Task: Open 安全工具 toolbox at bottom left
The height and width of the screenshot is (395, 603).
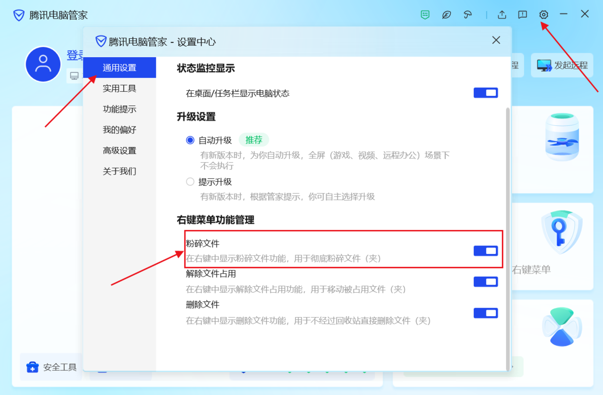Action: [51, 367]
